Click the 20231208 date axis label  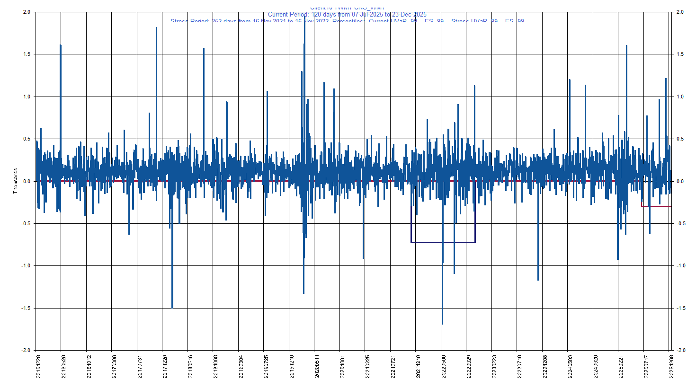coord(545,367)
